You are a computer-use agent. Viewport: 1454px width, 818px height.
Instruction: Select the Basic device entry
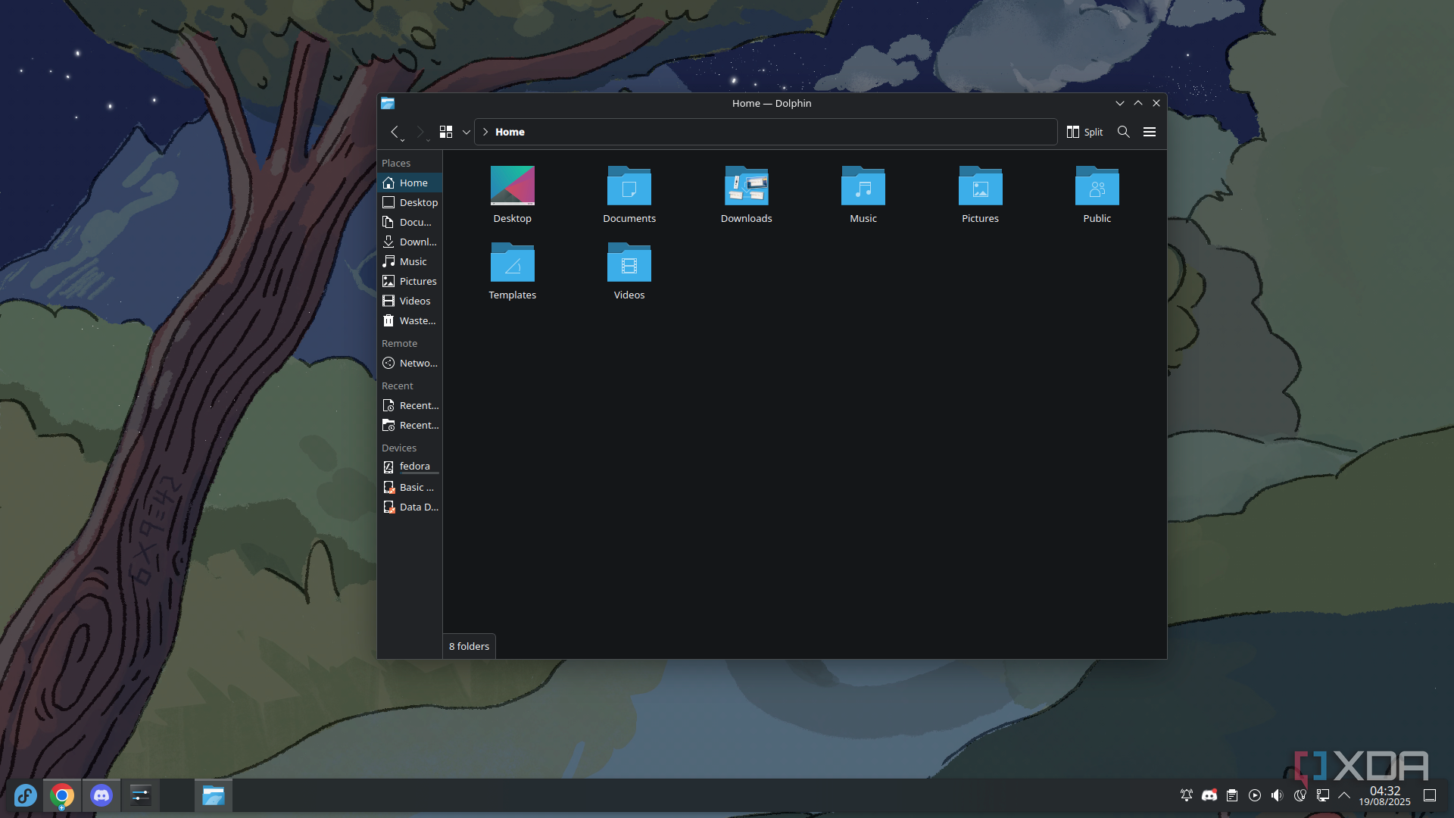410,487
